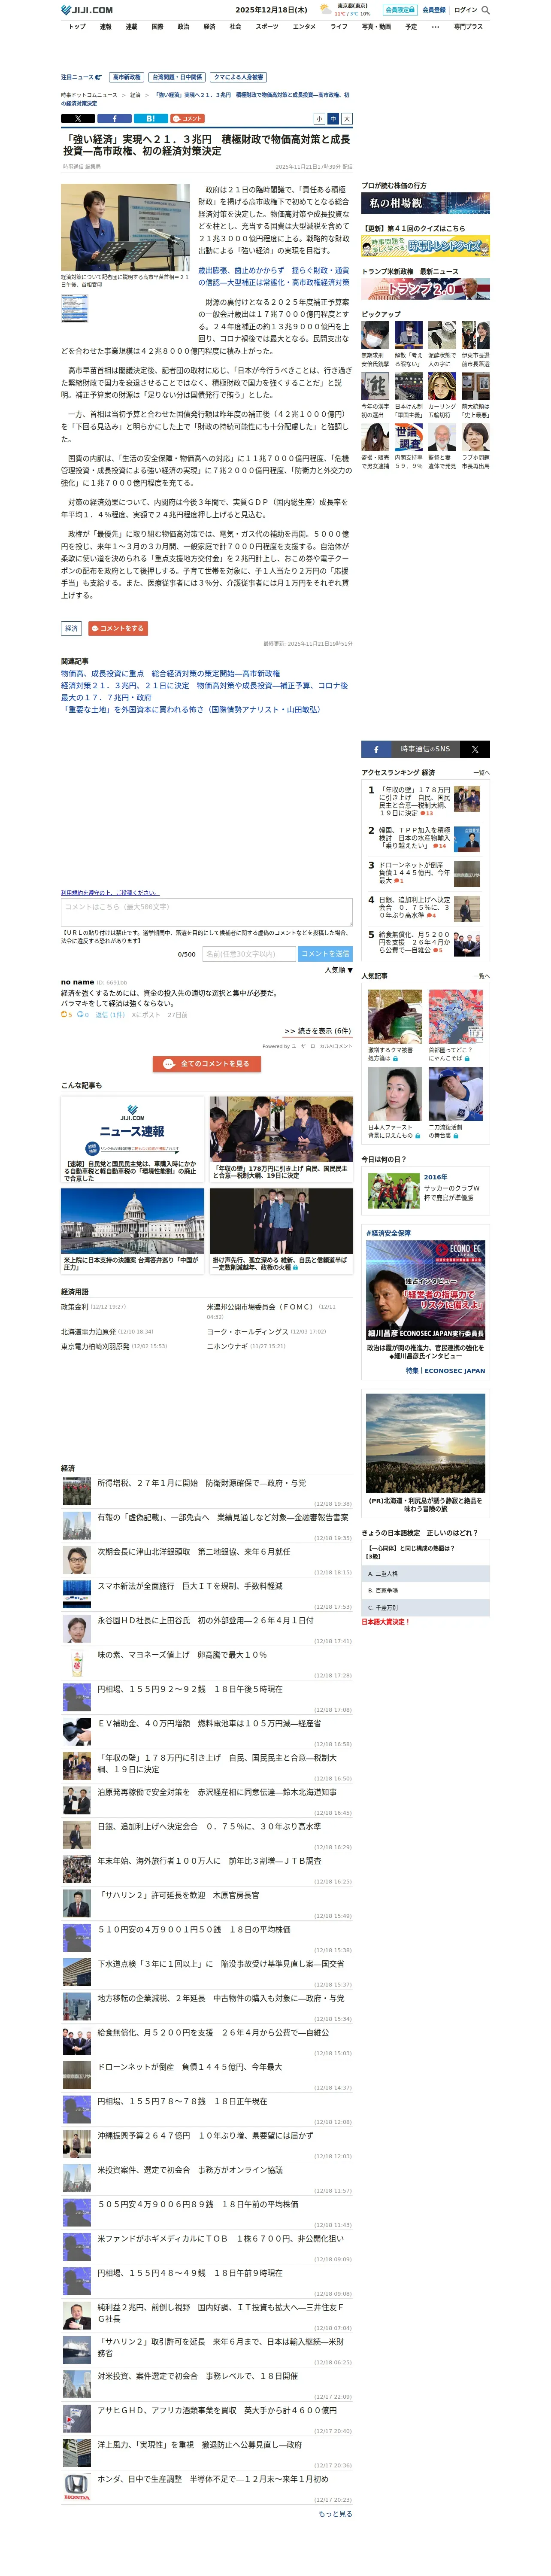The height and width of the screenshot is (2576, 551).
Task: Open the 利用規約 terms link above comment box
Action: 109,893
